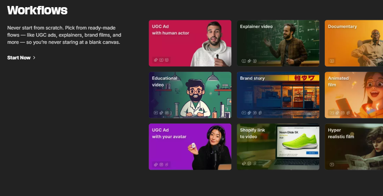Click the chevron arrow beside Start Now
Viewport: 383px width, 196px height.
34,58
